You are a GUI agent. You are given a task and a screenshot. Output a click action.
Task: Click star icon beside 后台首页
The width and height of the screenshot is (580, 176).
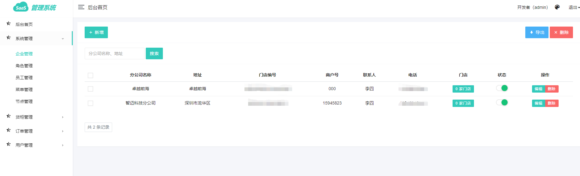[x=9, y=24]
